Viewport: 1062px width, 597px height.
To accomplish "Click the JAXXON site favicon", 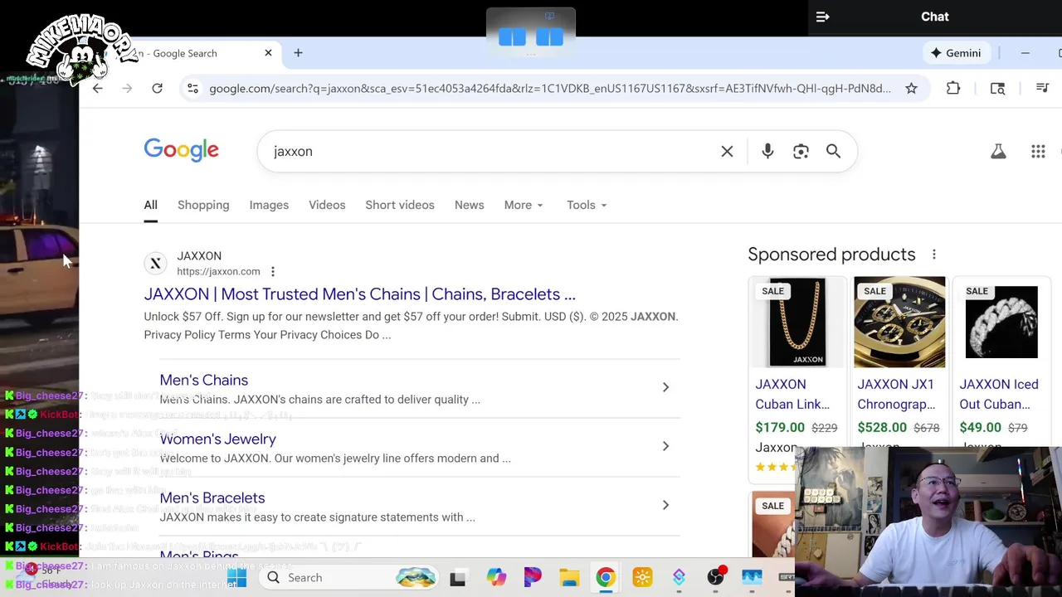I will (155, 264).
